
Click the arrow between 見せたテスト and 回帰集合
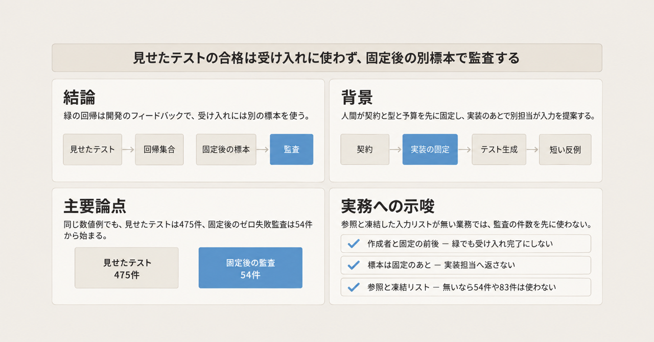point(129,150)
